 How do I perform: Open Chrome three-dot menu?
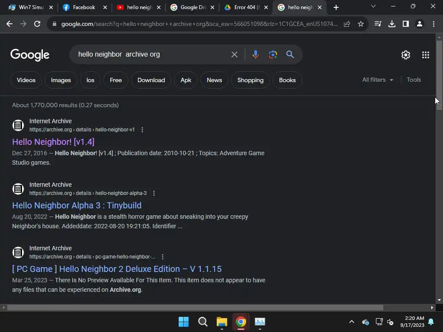coord(433,24)
